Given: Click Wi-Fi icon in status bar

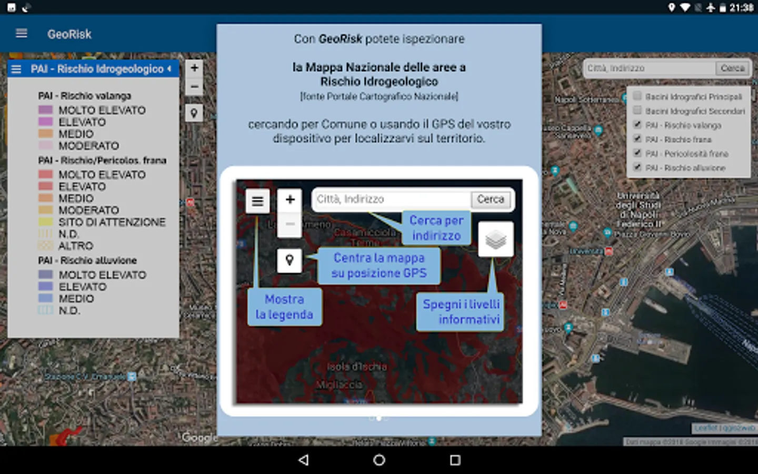Looking at the screenshot, I should 685,7.
